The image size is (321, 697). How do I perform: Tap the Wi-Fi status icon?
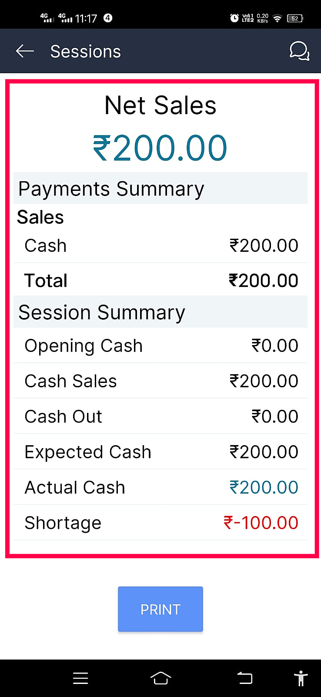point(277,18)
